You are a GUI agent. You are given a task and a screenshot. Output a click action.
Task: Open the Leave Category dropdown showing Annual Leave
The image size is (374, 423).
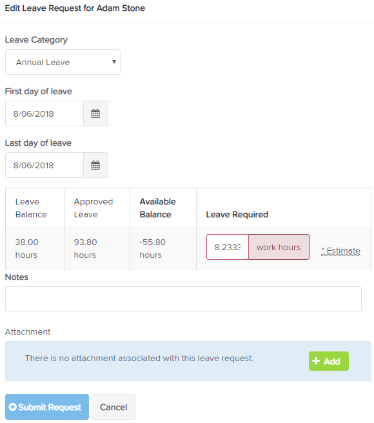click(63, 62)
